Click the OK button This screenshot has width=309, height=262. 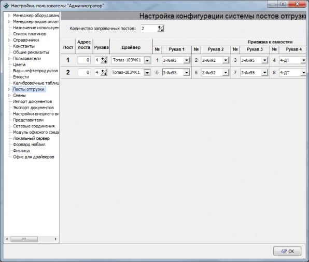(x=287, y=251)
